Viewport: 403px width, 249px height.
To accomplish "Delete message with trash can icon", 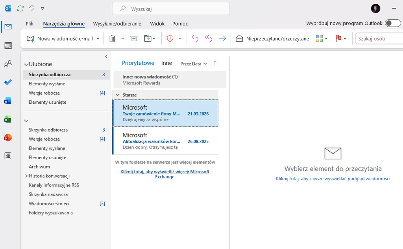I will pyautogui.click(x=112, y=38).
